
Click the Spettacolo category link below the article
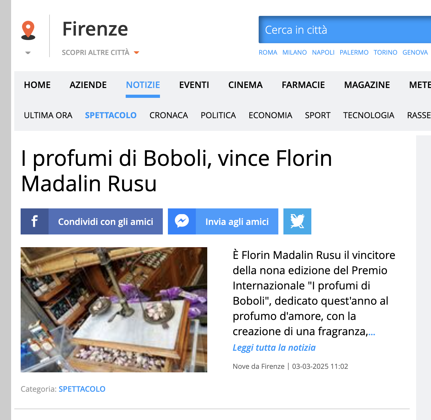coord(82,389)
